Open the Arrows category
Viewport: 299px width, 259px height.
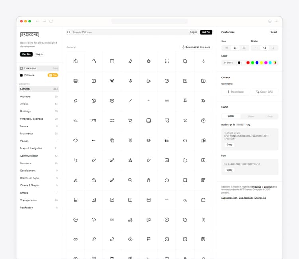pos(26,104)
